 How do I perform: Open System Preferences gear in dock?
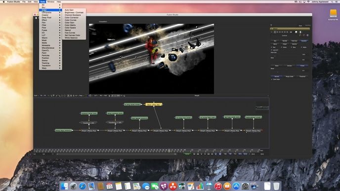245,186
